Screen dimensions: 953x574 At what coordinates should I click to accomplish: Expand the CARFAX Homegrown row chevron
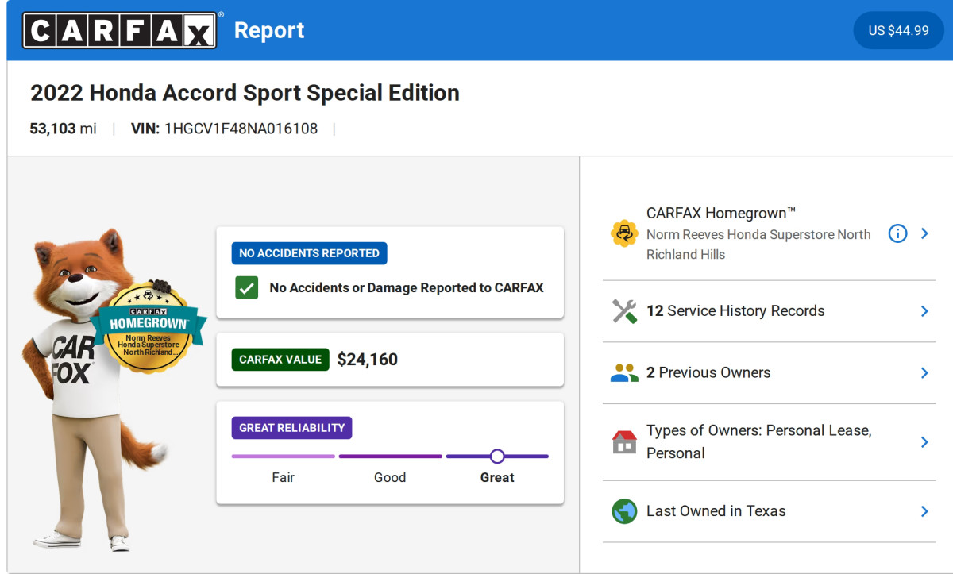924,233
